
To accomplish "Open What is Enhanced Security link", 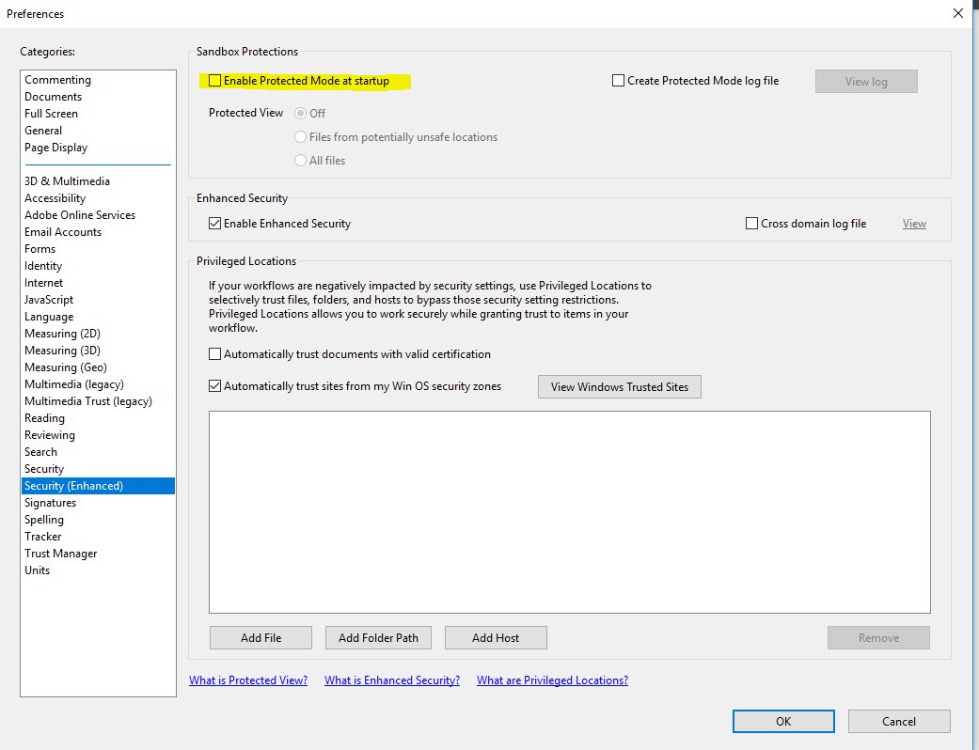I will pos(392,680).
